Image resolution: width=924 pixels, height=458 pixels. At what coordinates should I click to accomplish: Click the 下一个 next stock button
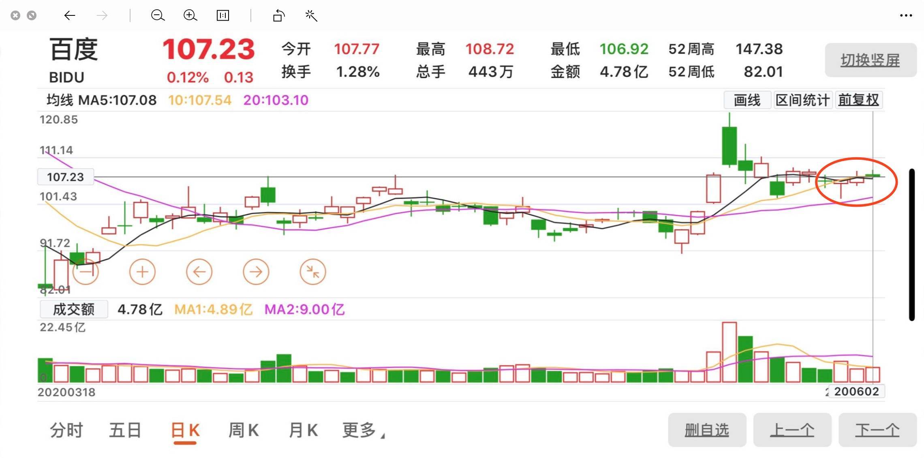[x=877, y=430]
